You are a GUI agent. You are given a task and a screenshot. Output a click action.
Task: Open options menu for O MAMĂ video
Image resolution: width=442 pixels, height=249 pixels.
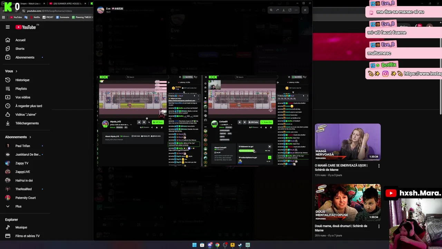point(379,166)
